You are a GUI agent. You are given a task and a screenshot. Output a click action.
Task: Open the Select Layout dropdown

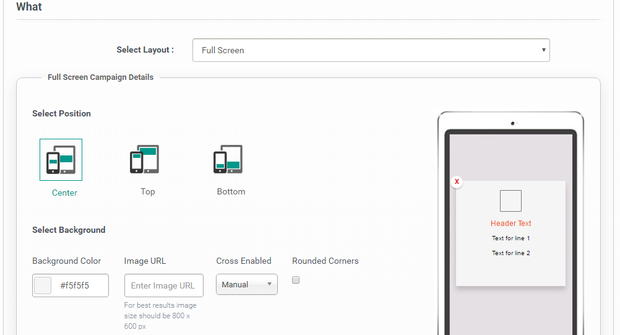tap(371, 50)
